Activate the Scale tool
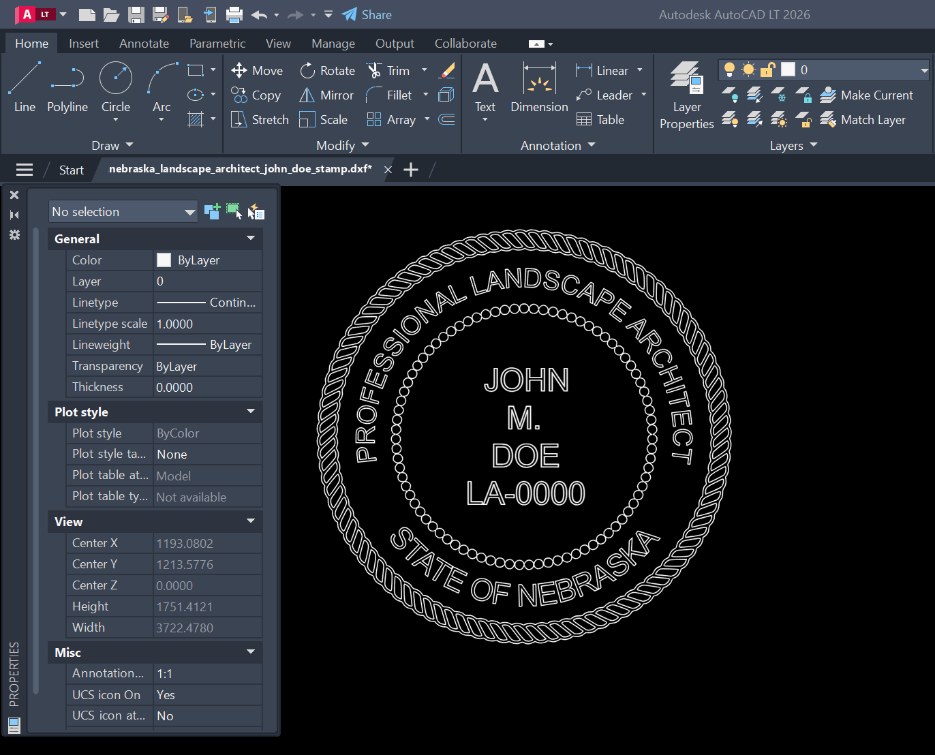The width and height of the screenshot is (935, 755). click(x=324, y=119)
